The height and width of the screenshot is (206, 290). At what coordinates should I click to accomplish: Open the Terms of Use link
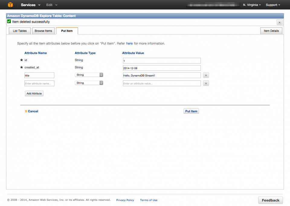(149, 200)
